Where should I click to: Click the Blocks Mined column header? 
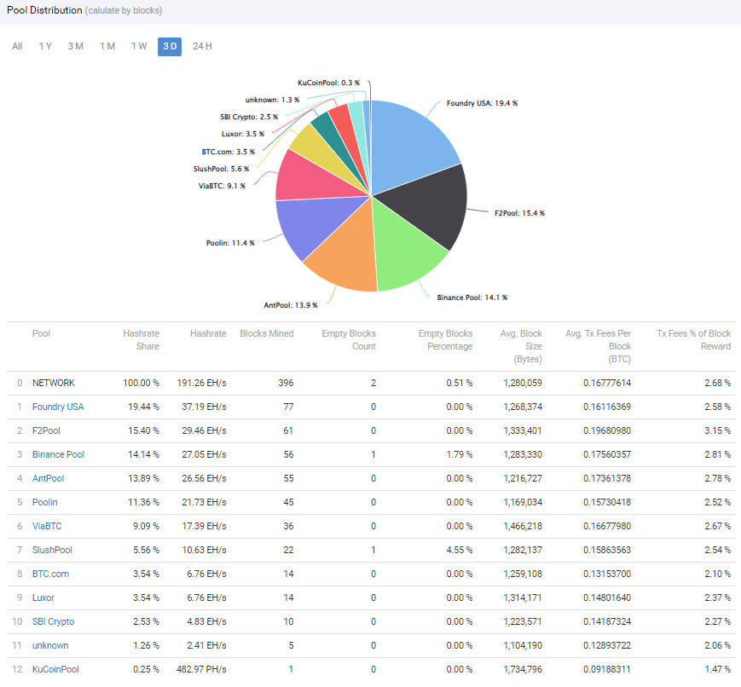pyautogui.click(x=267, y=333)
